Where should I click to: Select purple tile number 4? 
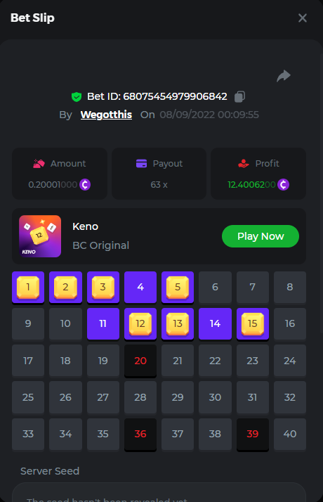(140, 287)
